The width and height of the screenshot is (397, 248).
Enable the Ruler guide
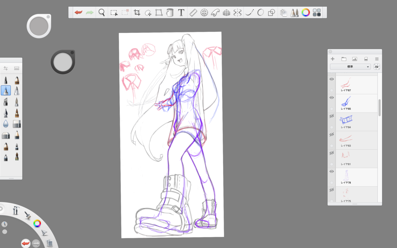(193, 13)
